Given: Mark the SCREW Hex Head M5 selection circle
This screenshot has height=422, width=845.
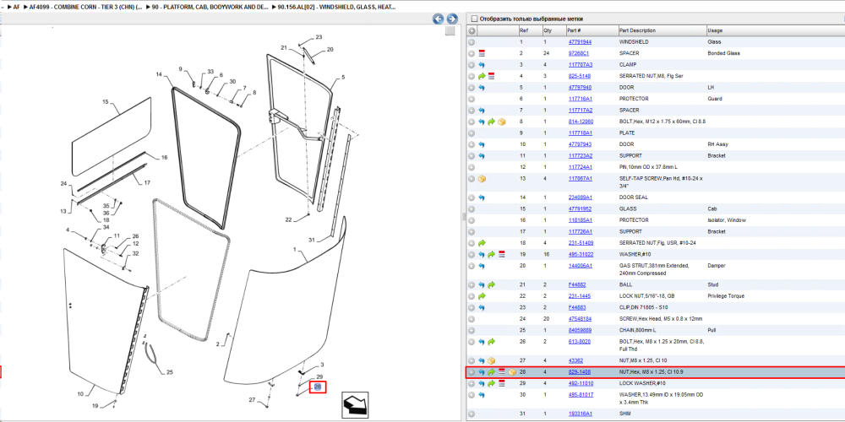Looking at the screenshot, I should pos(472,319).
